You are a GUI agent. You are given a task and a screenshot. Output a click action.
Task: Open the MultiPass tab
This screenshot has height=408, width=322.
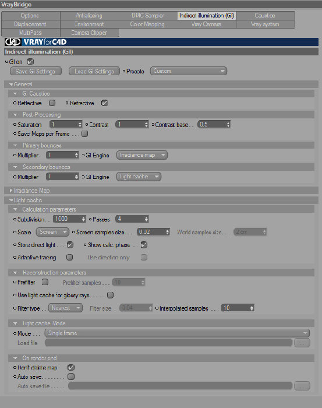31,33
